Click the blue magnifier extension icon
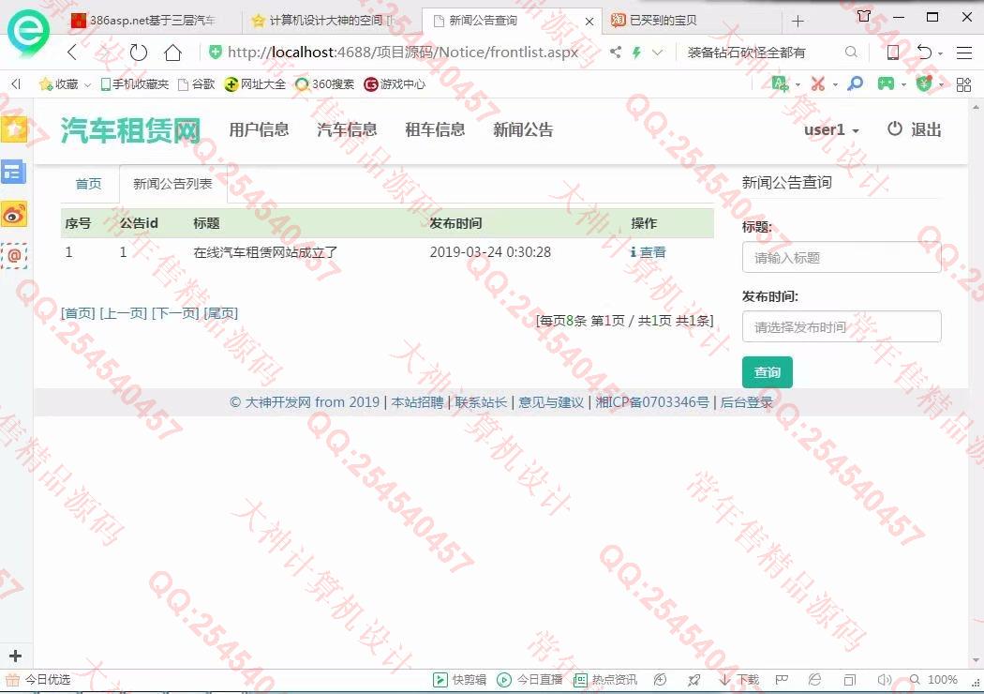This screenshot has height=694, width=984. (x=855, y=83)
